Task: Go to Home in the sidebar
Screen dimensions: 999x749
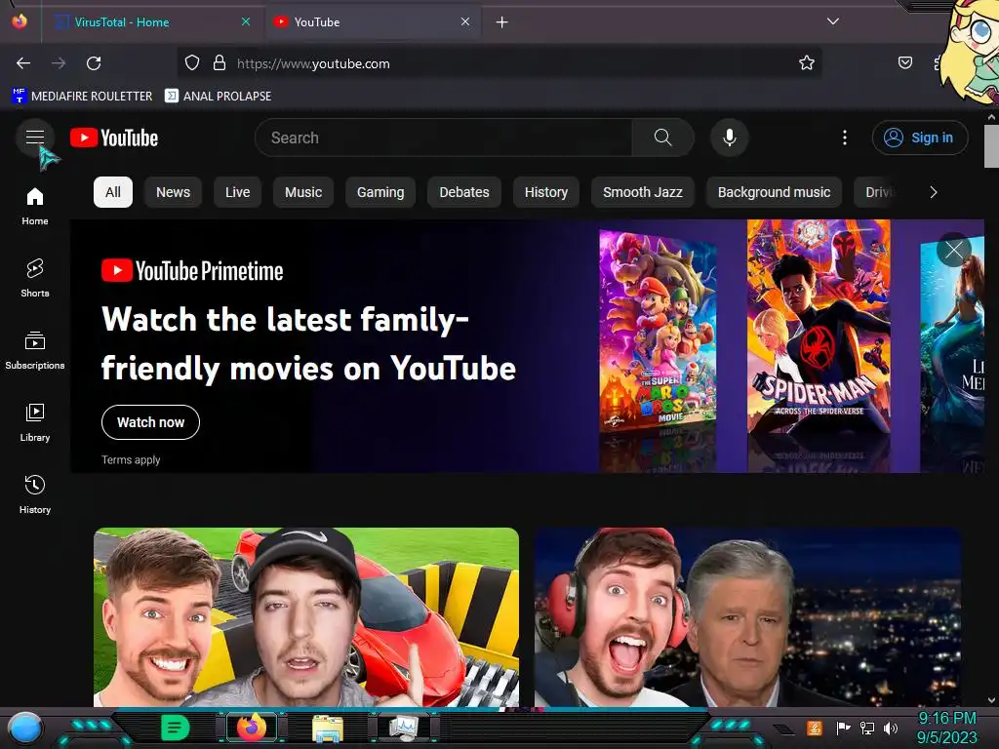Action: [35, 207]
